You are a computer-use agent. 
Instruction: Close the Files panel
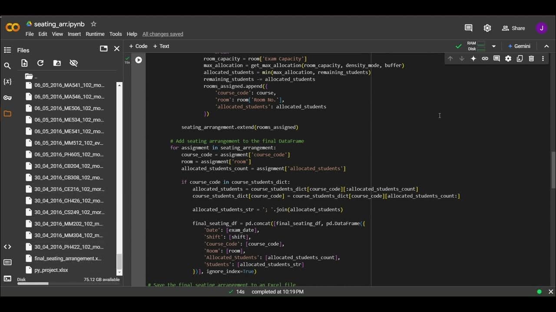coord(117,49)
